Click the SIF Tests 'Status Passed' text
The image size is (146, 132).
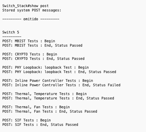tap(65, 125)
